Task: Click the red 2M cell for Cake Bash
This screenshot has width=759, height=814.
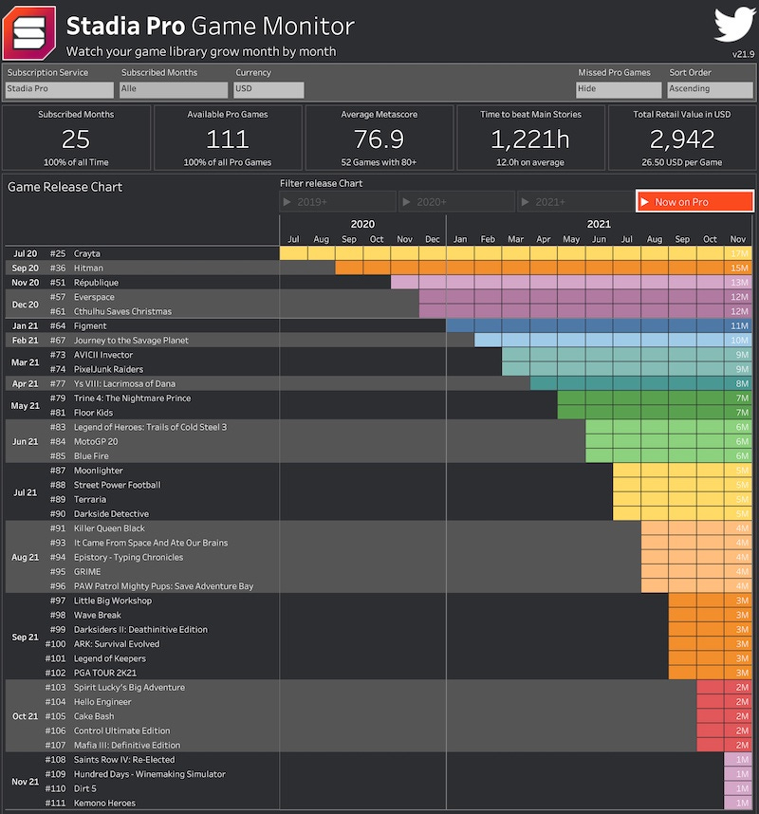Action: pyautogui.click(x=738, y=716)
